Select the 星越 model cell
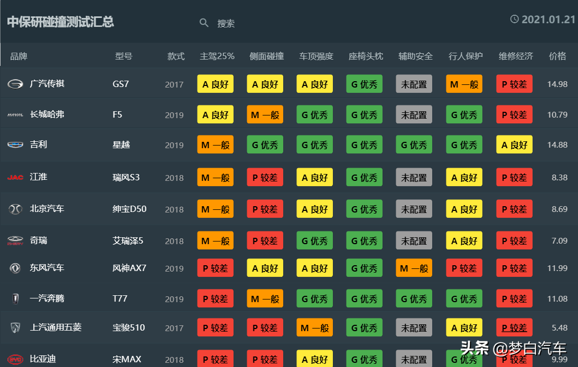 click(122, 145)
